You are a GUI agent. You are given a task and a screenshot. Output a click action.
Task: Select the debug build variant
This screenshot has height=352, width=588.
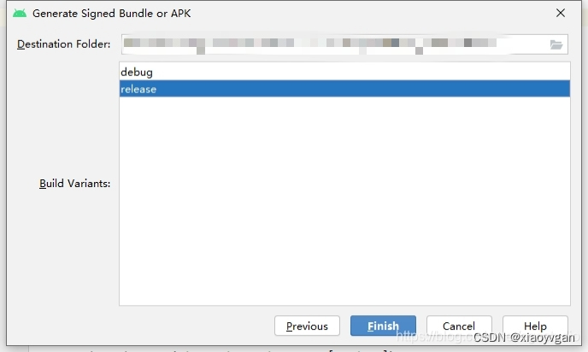click(344, 72)
